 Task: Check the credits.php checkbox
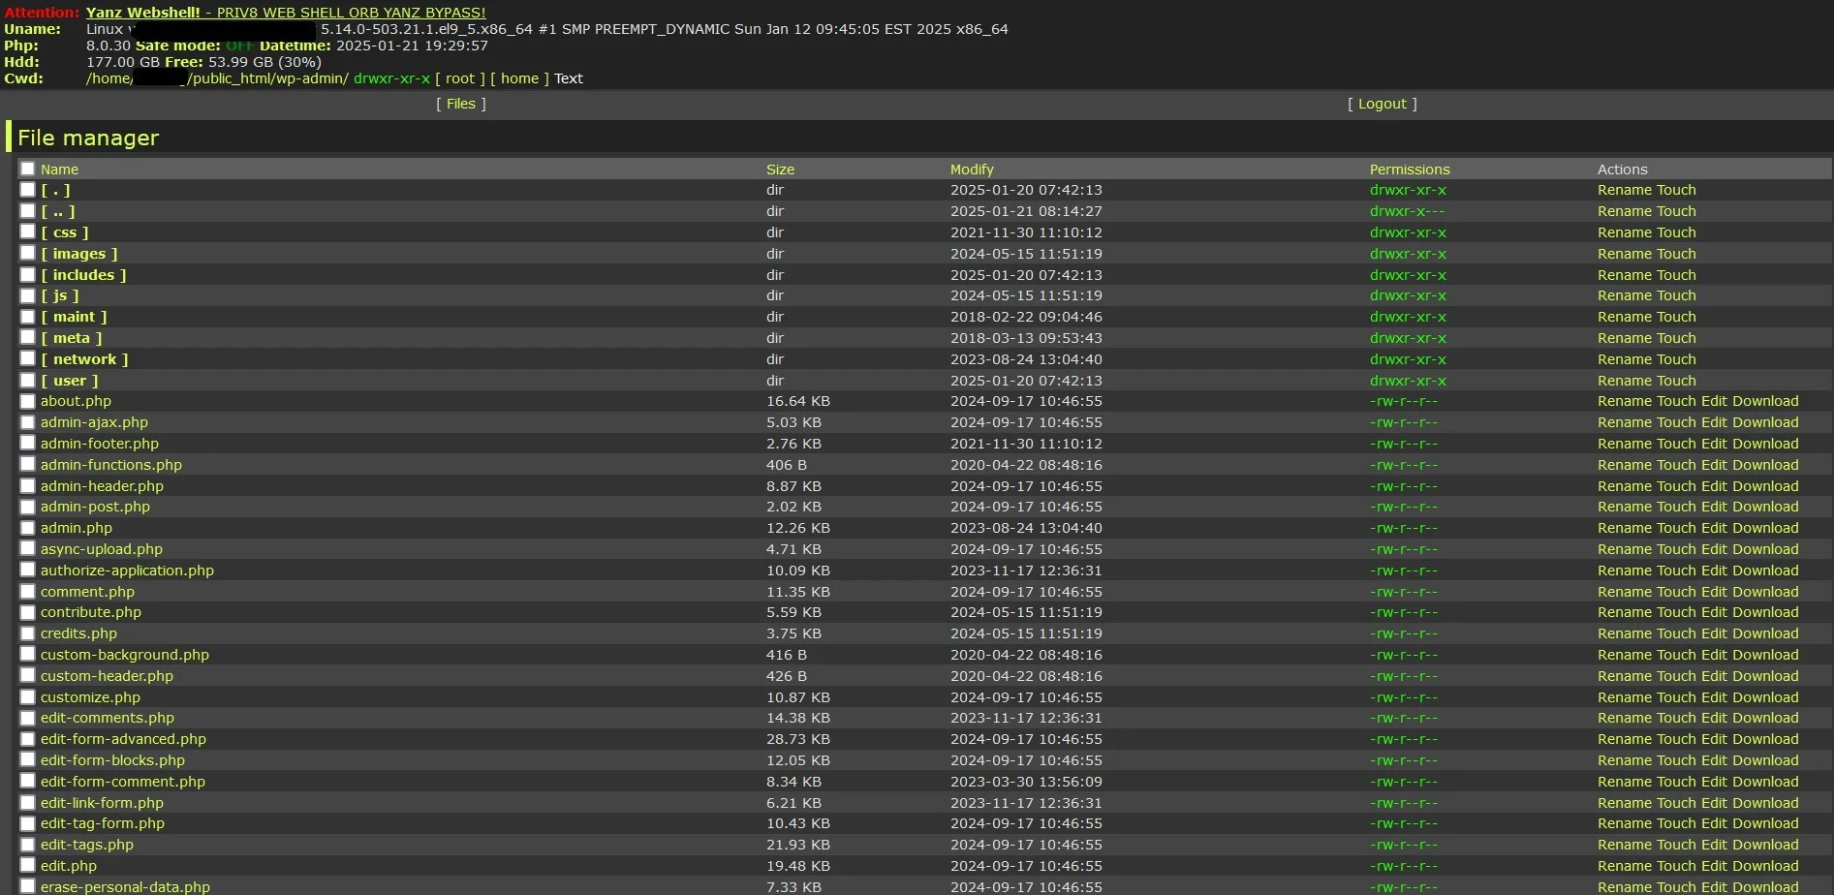coord(27,633)
